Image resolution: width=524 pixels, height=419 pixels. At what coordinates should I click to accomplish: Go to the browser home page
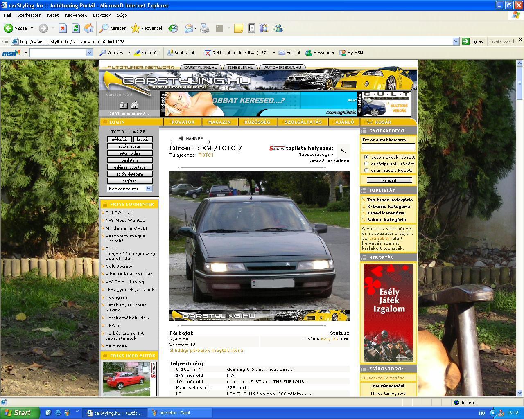pos(89,28)
